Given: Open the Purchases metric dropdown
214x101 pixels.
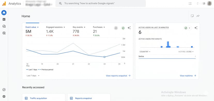Looking at the screenshot, I should [x=99, y=27].
